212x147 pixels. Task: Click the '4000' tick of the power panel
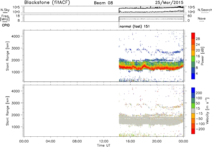(16, 36)
